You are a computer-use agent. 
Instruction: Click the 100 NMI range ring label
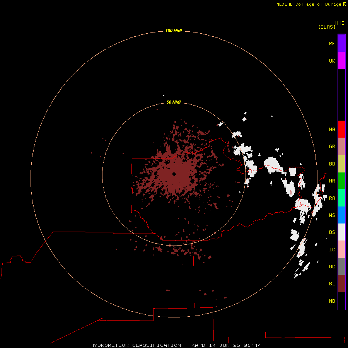pyautogui.click(x=174, y=31)
